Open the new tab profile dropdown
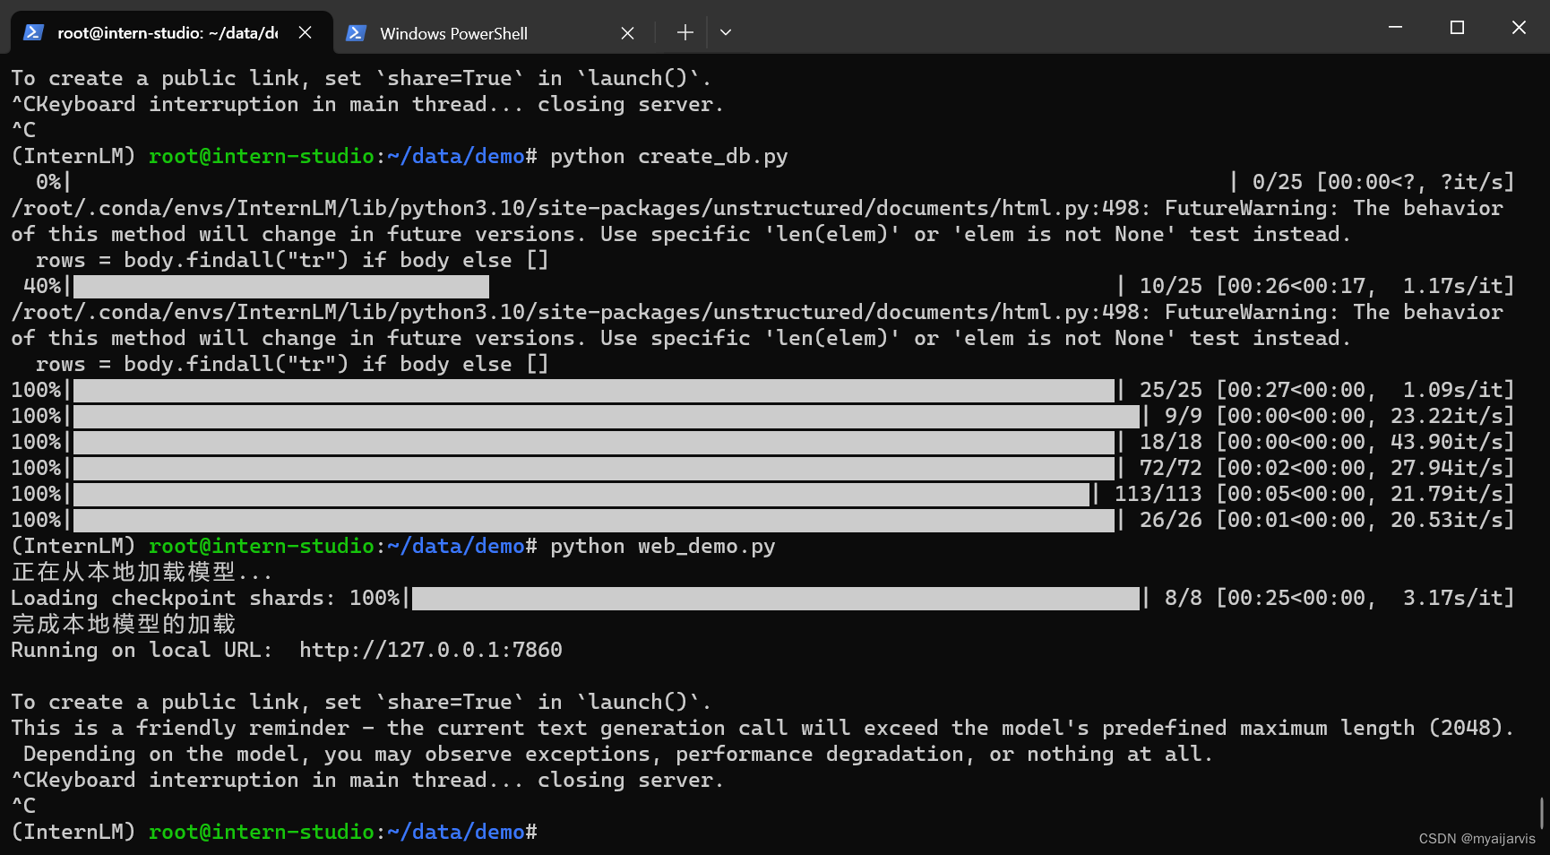The image size is (1550, 855). pos(726,32)
